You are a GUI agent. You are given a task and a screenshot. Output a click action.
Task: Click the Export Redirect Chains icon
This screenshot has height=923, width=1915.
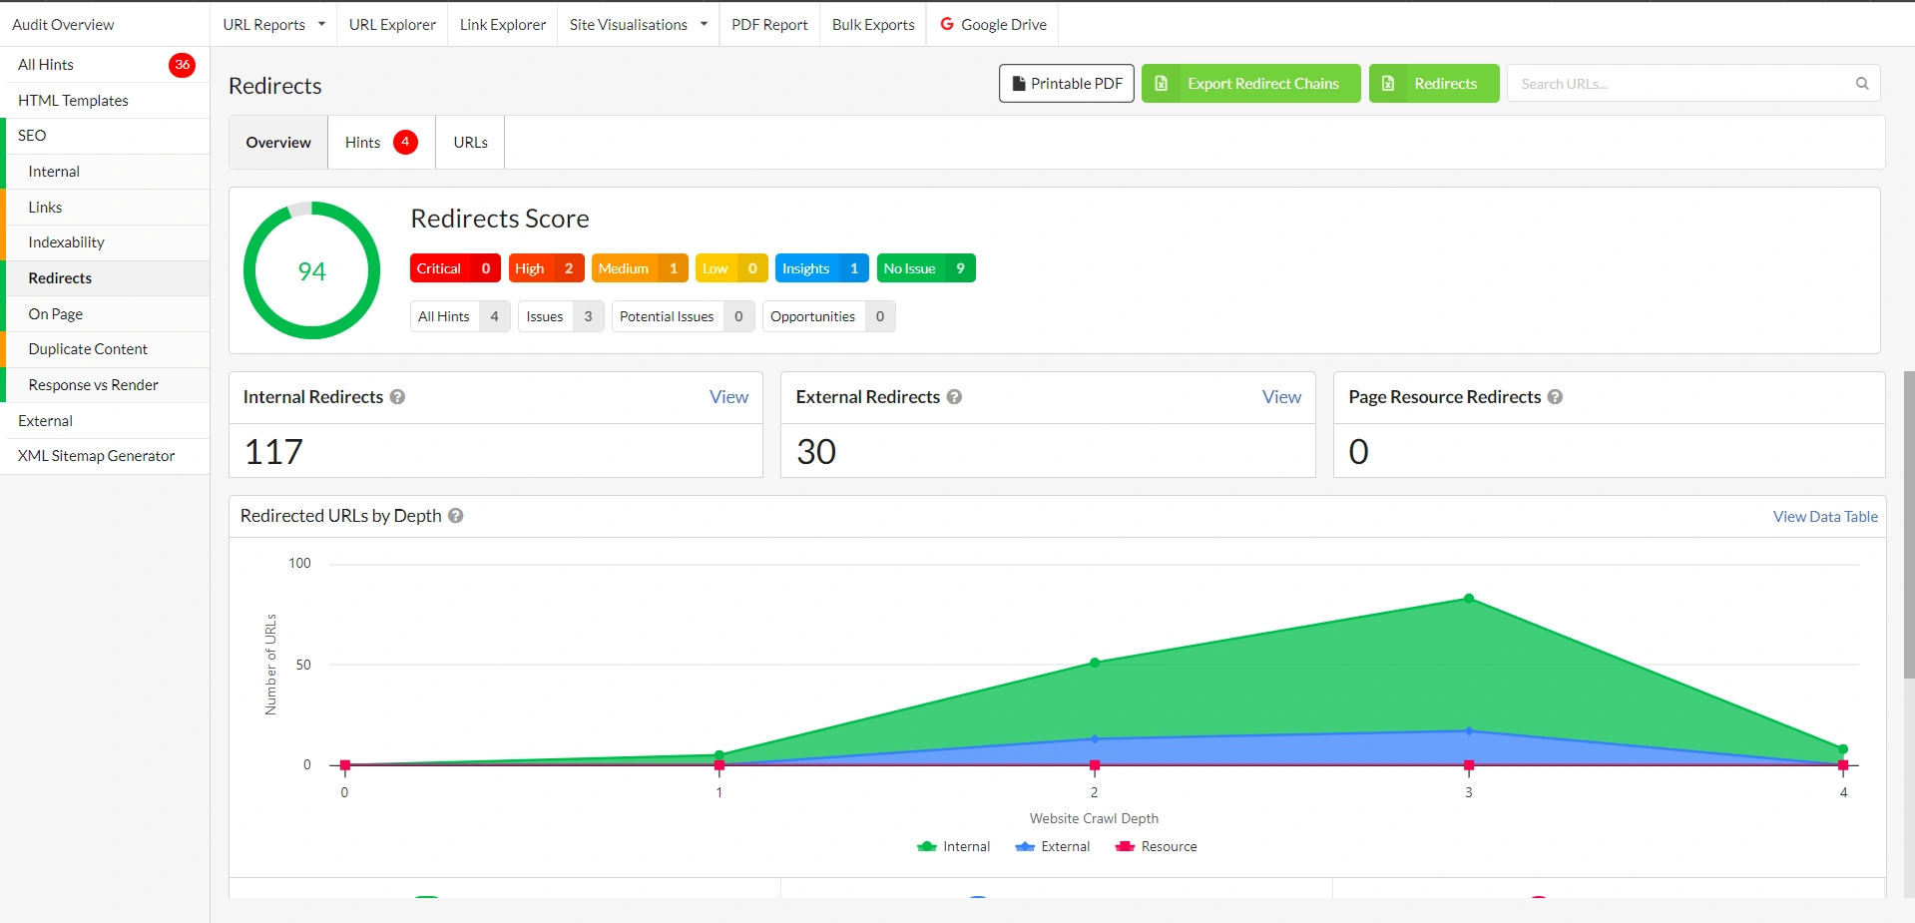[x=1161, y=83]
